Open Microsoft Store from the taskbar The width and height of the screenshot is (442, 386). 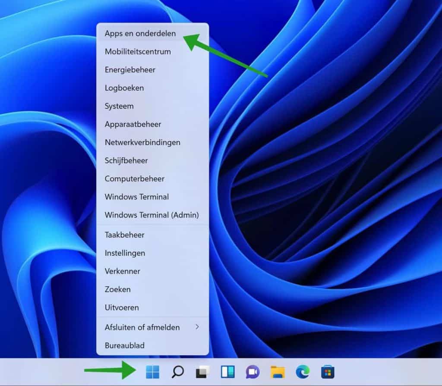[x=328, y=372]
